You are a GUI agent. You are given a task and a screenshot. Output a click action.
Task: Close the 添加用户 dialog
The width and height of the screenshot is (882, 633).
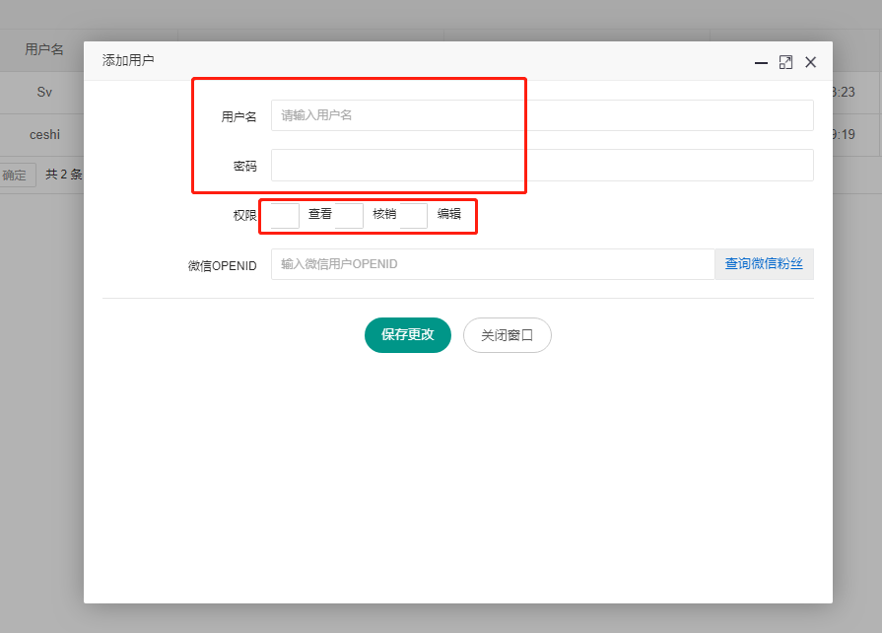point(811,62)
